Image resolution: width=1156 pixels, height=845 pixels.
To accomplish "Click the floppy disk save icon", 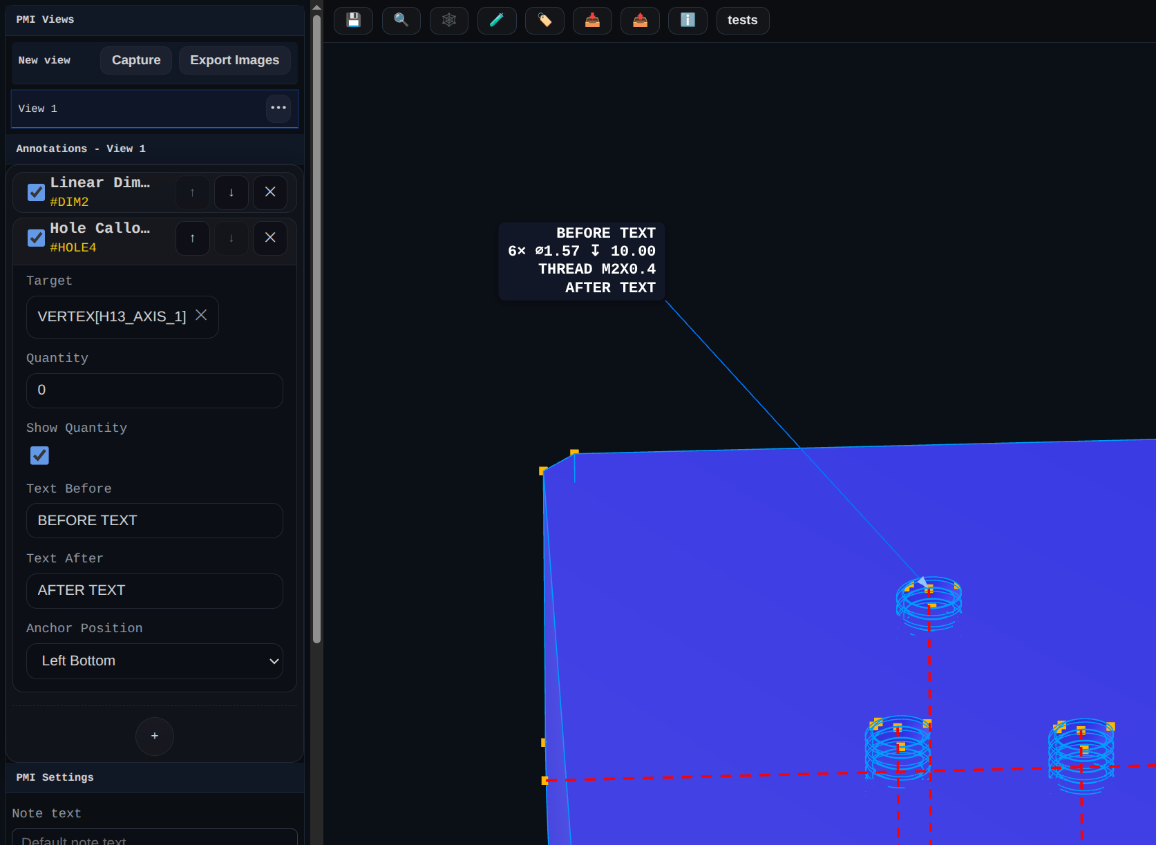I will pyautogui.click(x=353, y=20).
